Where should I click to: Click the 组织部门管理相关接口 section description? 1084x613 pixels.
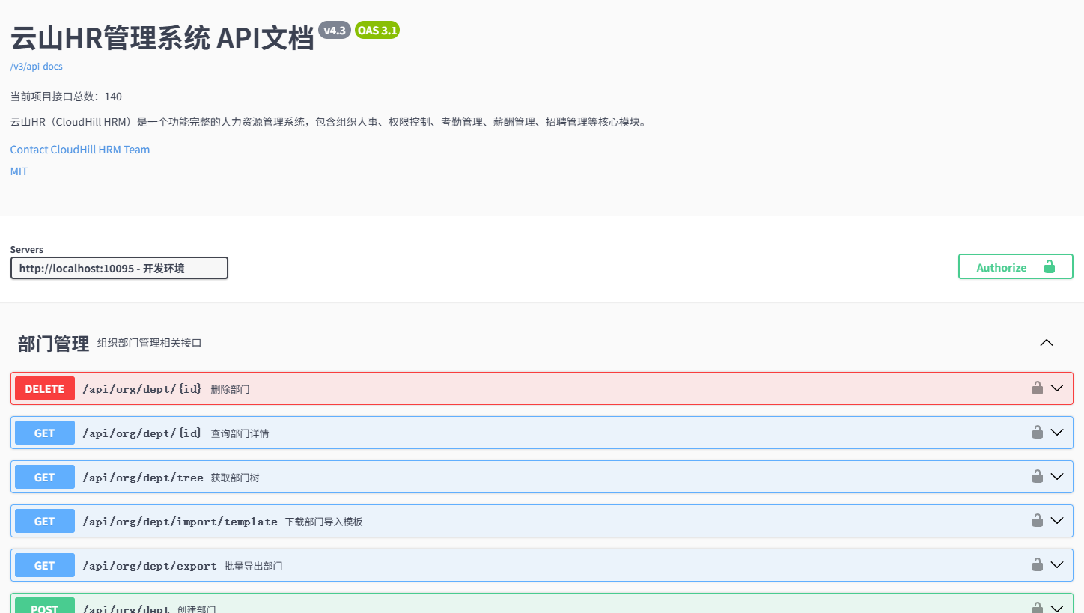tap(150, 343)
